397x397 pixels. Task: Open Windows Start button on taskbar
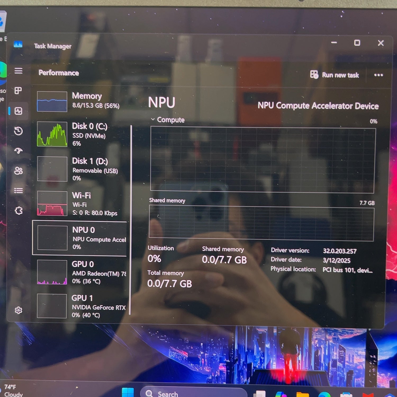pos(128,393)
